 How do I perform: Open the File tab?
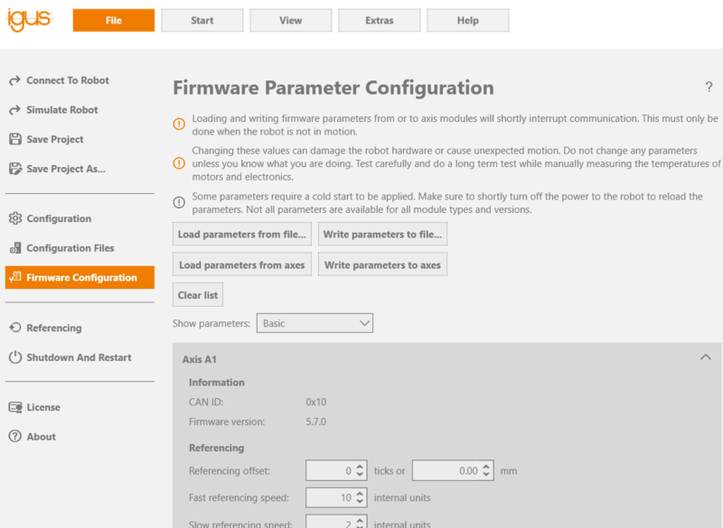click(114, 20)
